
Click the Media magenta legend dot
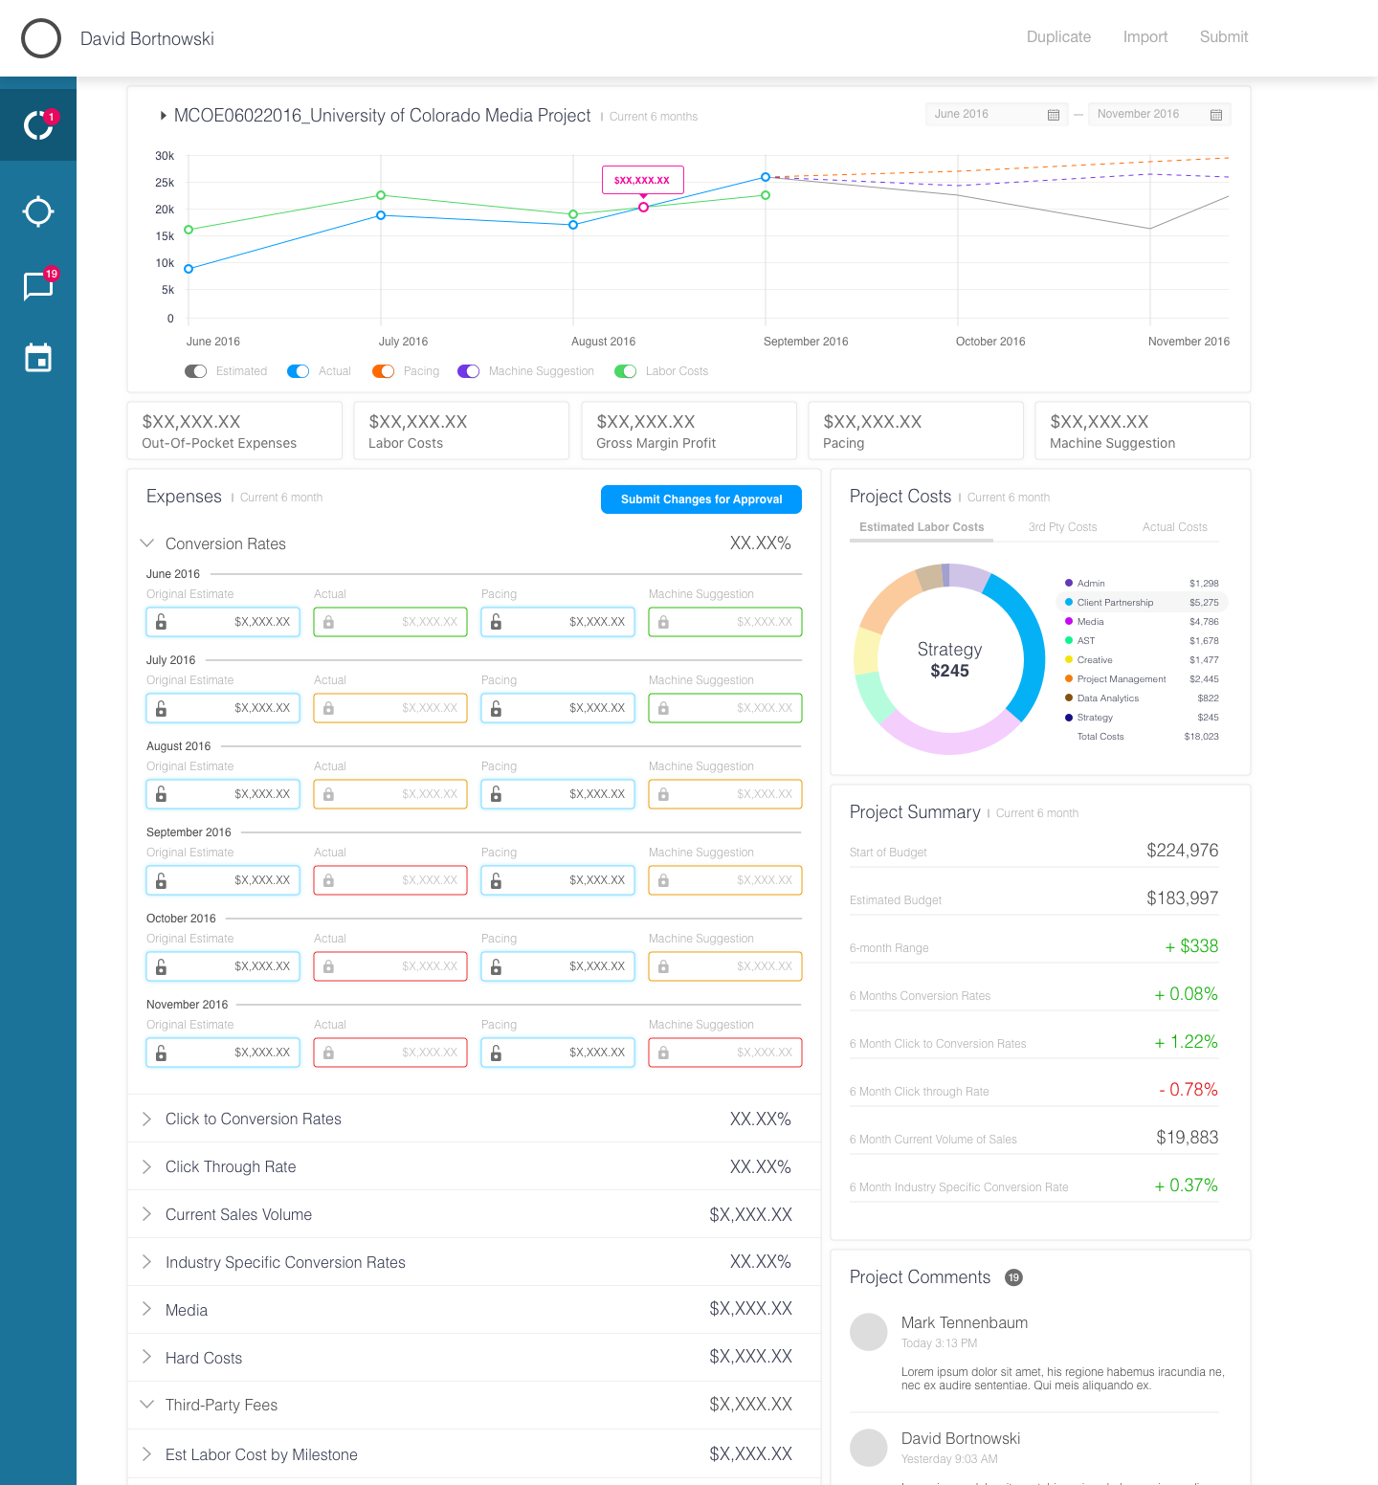click(x=1069, y=622)
